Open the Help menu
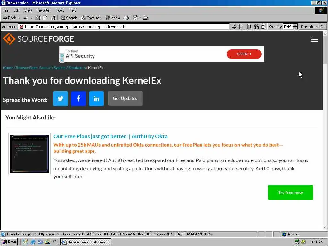This screenshot has width=328, height=246. click(73, 10)
